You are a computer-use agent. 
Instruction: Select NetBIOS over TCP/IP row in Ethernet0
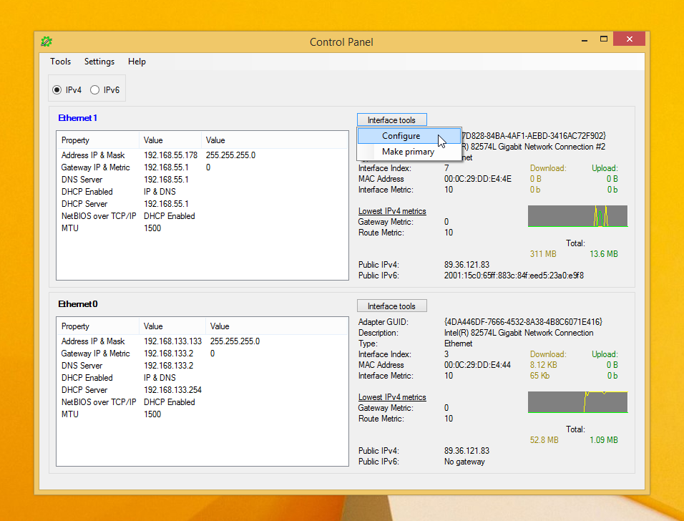click(202, 402)
